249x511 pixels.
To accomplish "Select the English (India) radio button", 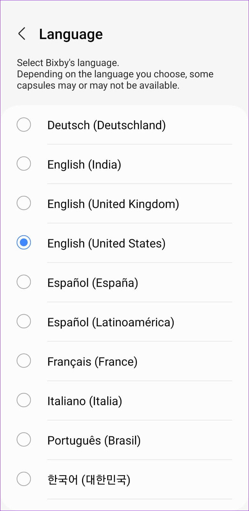I will pos(24,164).
